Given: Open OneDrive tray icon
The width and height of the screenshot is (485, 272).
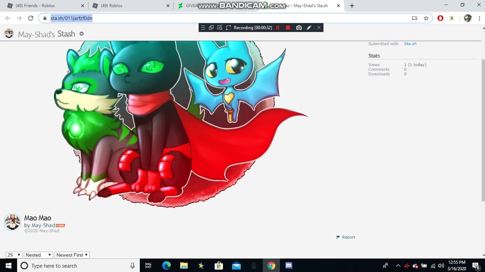Looking at the screenshot, I should click(415, 266).
